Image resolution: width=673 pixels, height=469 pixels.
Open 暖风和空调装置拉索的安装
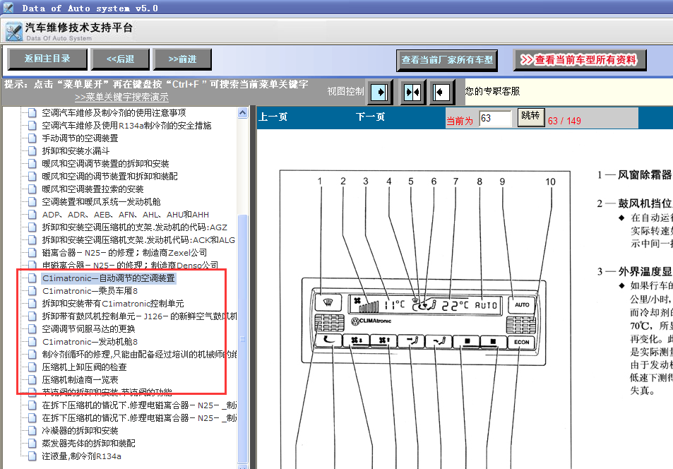(x=93, y=189)
